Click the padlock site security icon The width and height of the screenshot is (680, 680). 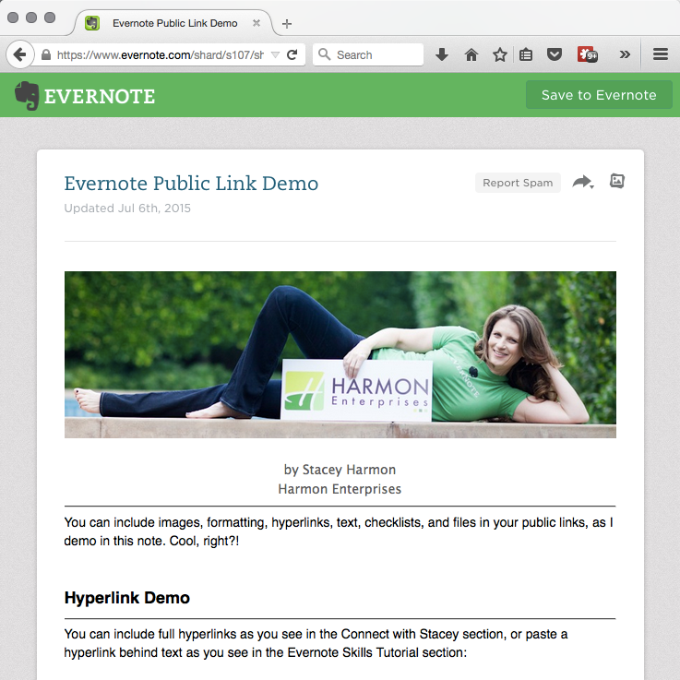click(x=46, y=55)
